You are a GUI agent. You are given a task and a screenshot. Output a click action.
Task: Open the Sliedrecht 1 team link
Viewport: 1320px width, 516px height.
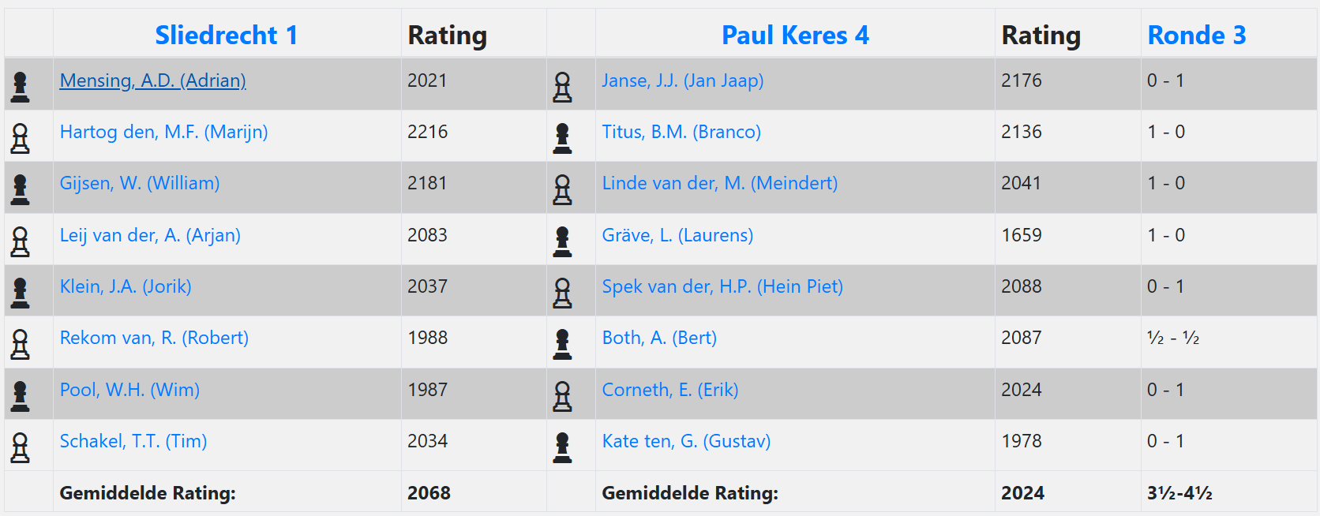pyautogui.click(x=226, y=36)
